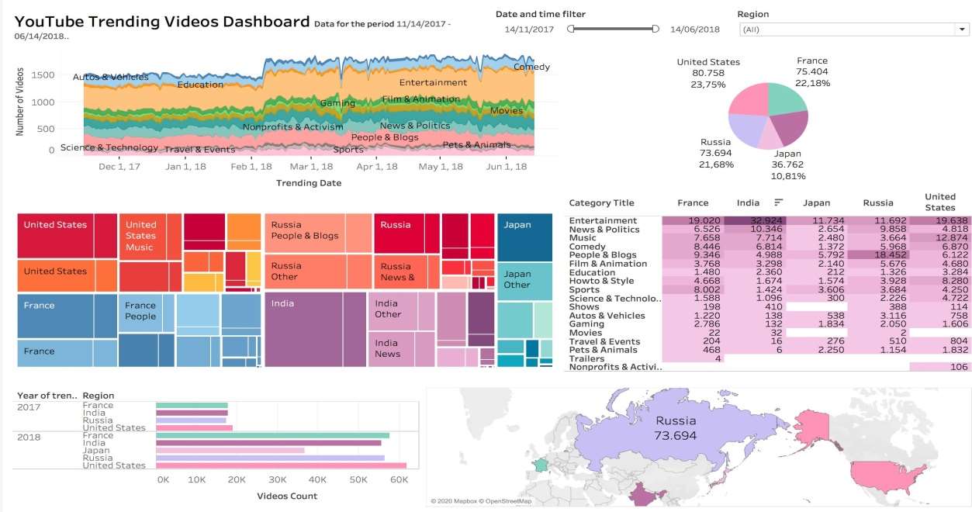
Task: Click the '2018' year label in the bar chart
Action: 29,438
